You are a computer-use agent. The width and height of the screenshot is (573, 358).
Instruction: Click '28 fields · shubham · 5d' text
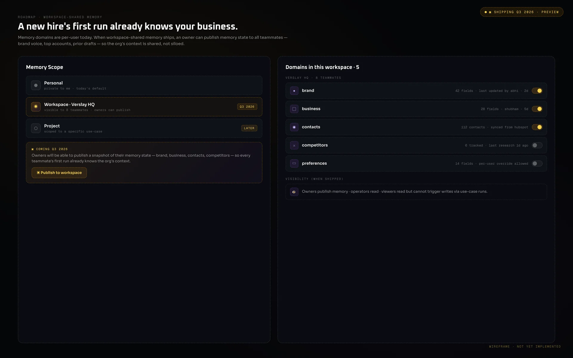click(x=504, y=109)
